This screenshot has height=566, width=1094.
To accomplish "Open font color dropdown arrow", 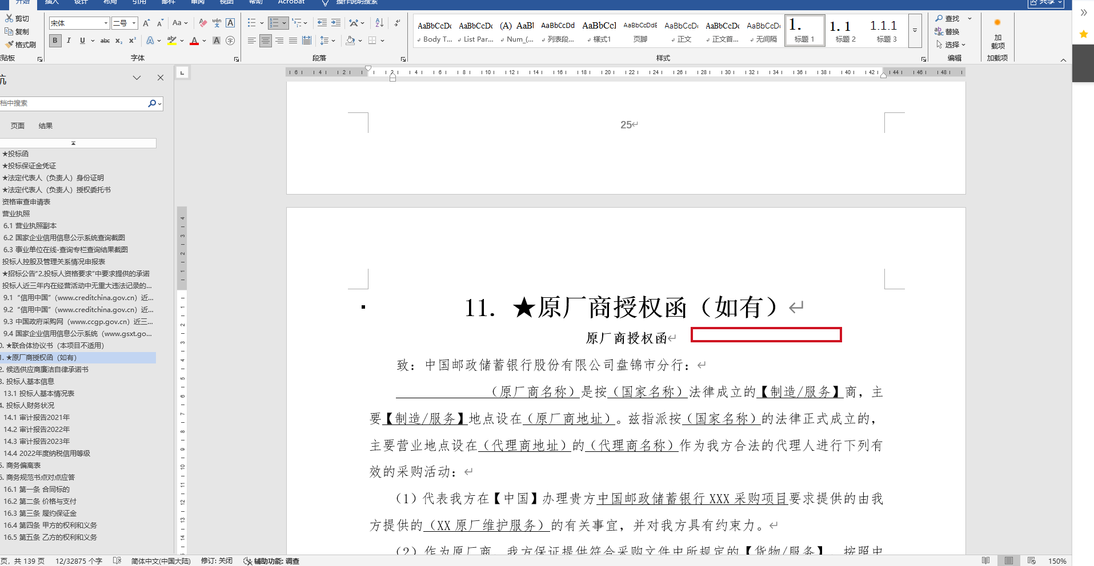I will [204, 41].
